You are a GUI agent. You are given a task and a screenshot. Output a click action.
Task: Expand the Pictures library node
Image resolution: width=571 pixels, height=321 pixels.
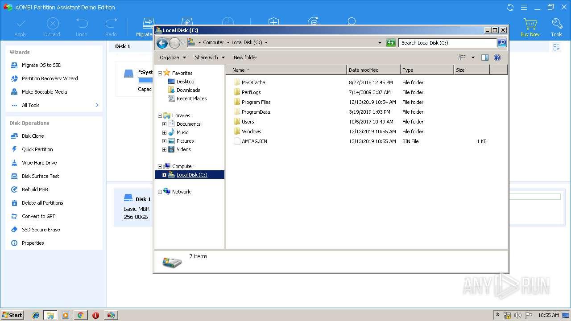[164, 141]
